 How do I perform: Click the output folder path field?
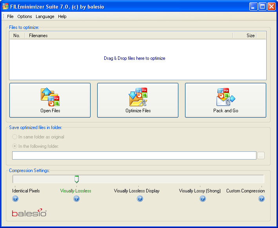click(x=134, y=156)
